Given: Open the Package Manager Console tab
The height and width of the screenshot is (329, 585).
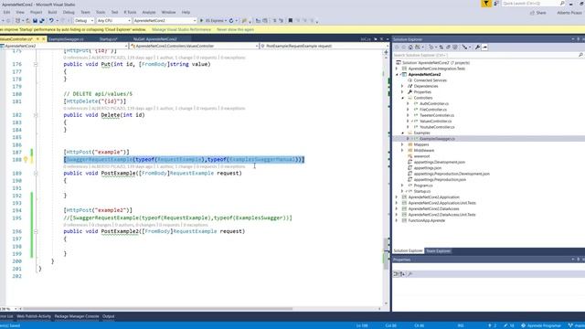Looking at the screenshot, I should [x=77, y=316].
